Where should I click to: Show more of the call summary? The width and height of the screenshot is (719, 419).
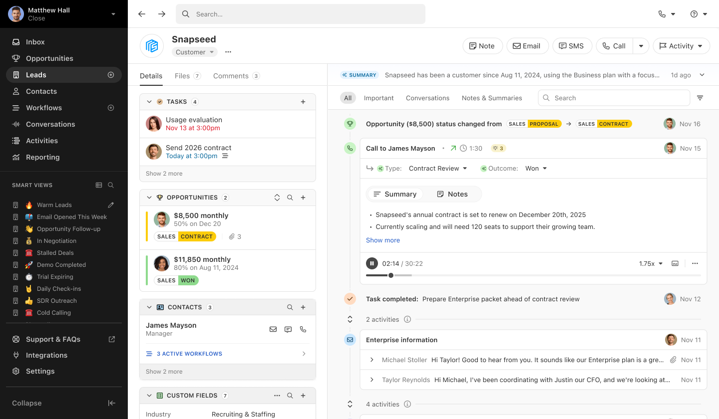pyautogui.click(x=383, y=240)
